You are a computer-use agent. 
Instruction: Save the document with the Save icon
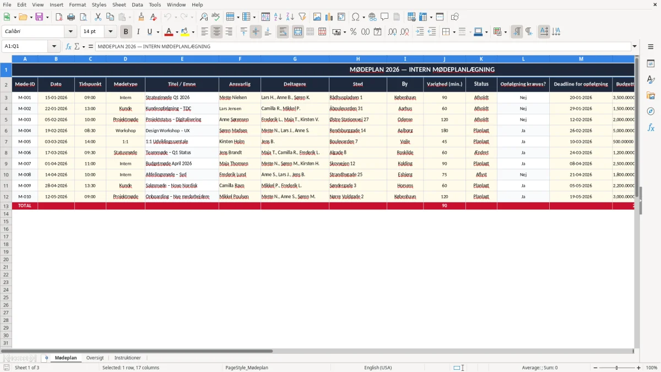39,17
